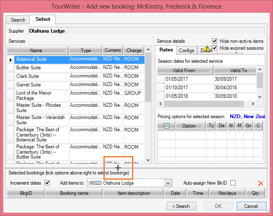273x216 pixels.
Task: Toggle select-all checkbox in pricing options header
Action: coord(166,126)
